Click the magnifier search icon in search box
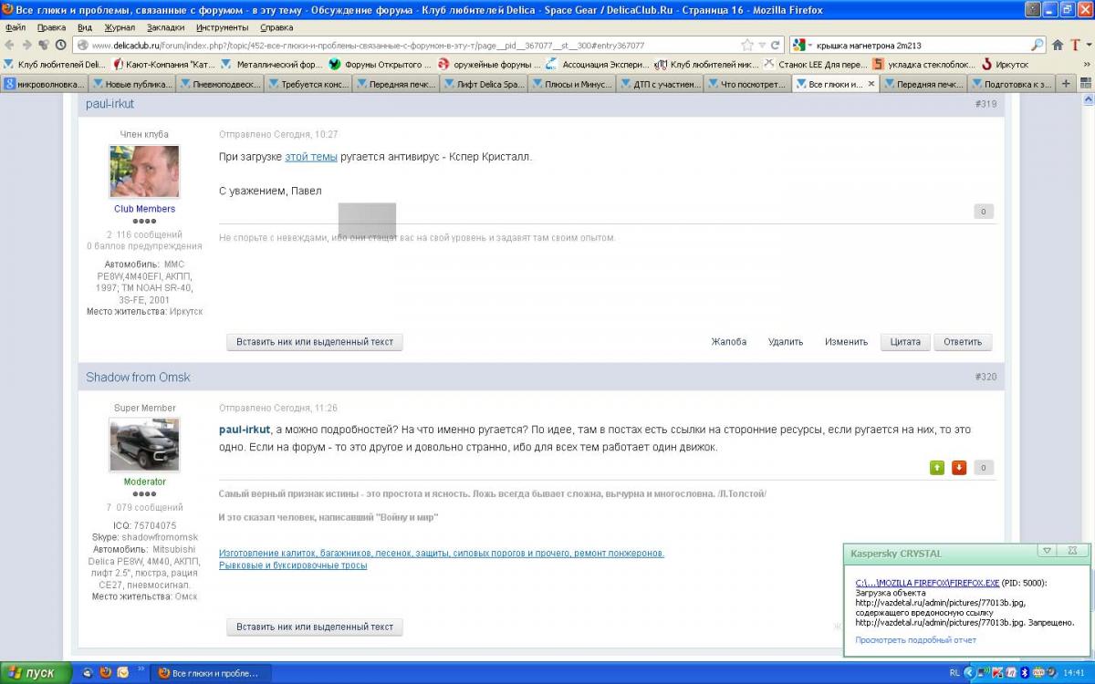 point(1038,45)
